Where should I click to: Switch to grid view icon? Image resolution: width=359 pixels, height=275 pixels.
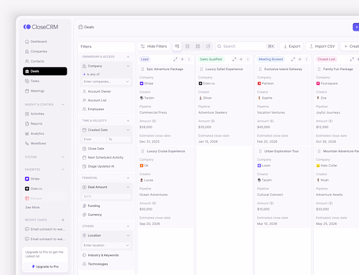(198, 47)
